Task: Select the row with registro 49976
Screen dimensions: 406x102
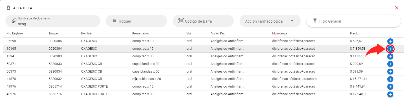Action: [x=203, y=86]
